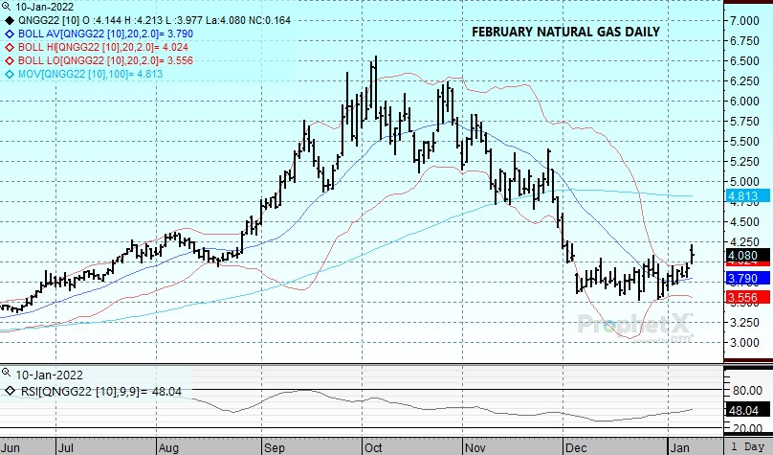Click the blue BOLL AV diamond marker

(11, 32)
